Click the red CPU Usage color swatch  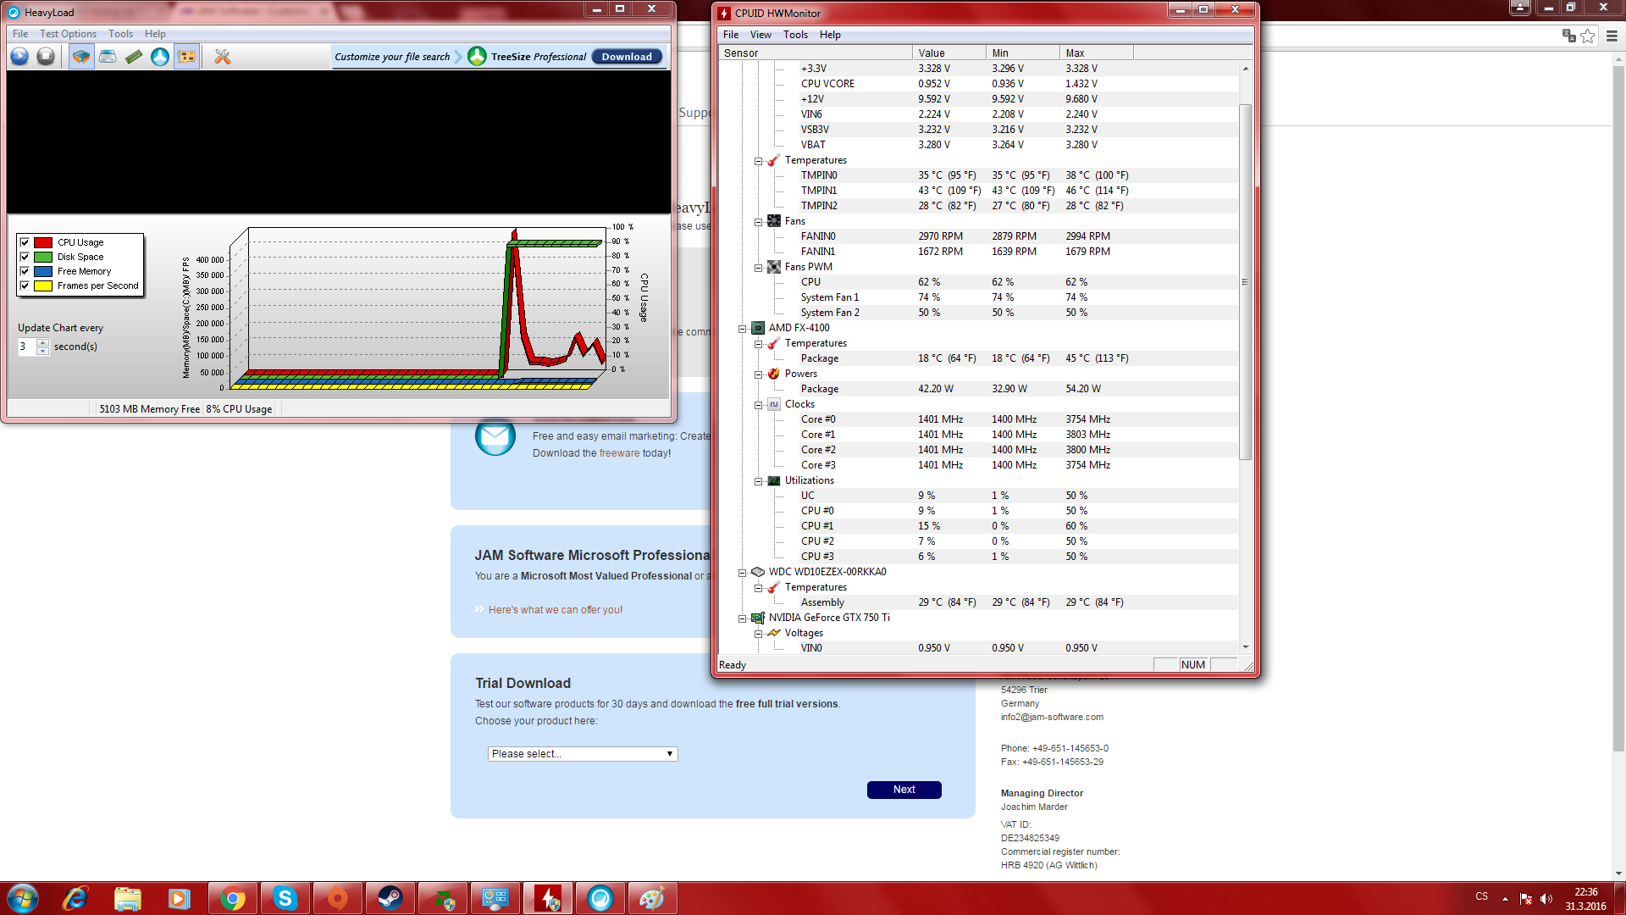(x=43, y=242)
